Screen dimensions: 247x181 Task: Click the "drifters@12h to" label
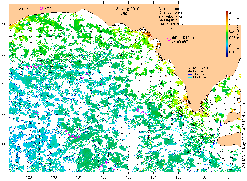(184, 38)
